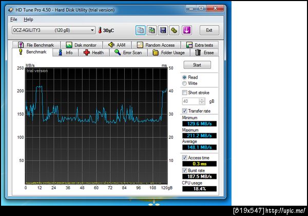Click the Start benchmark button
Viewport: 308px width, 216px height.
[197, 65]
